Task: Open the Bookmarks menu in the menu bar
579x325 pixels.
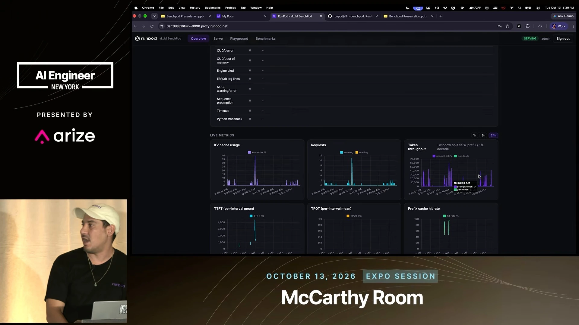Action: coord(213,8)
